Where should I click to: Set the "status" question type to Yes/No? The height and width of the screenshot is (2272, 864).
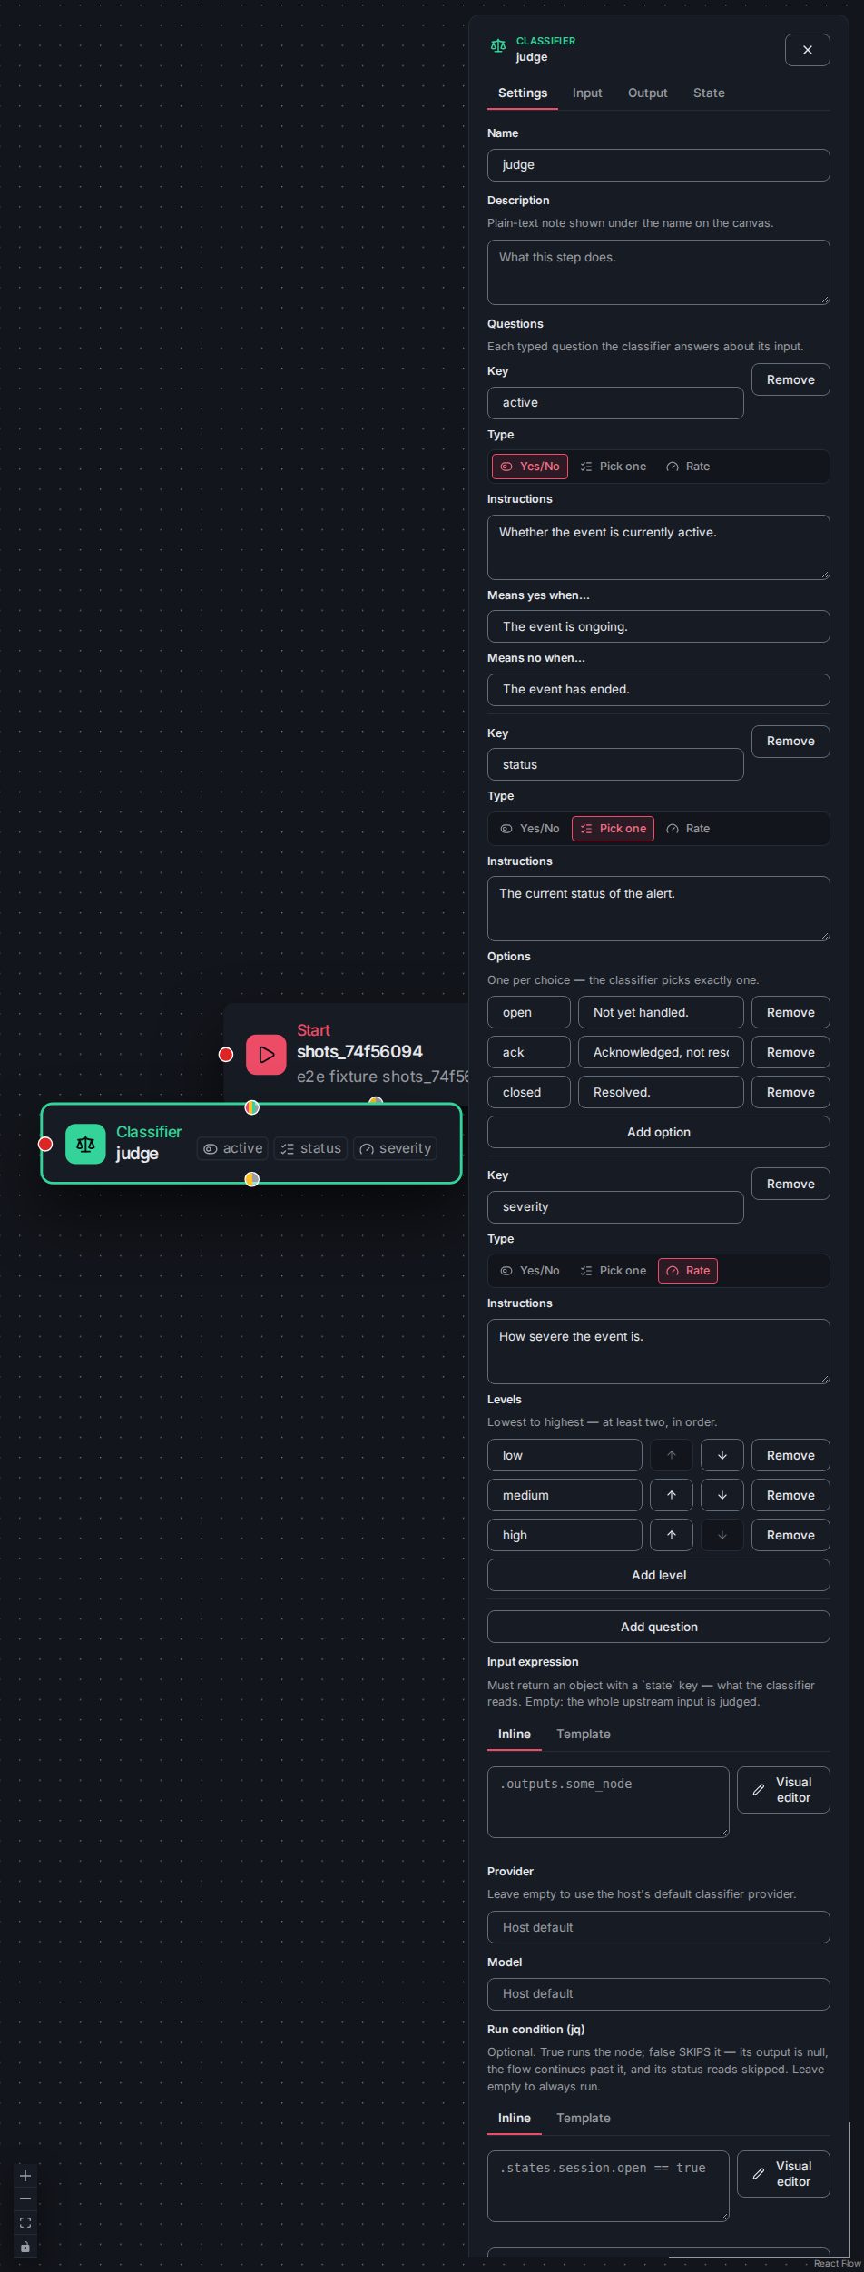pos(530,829)
